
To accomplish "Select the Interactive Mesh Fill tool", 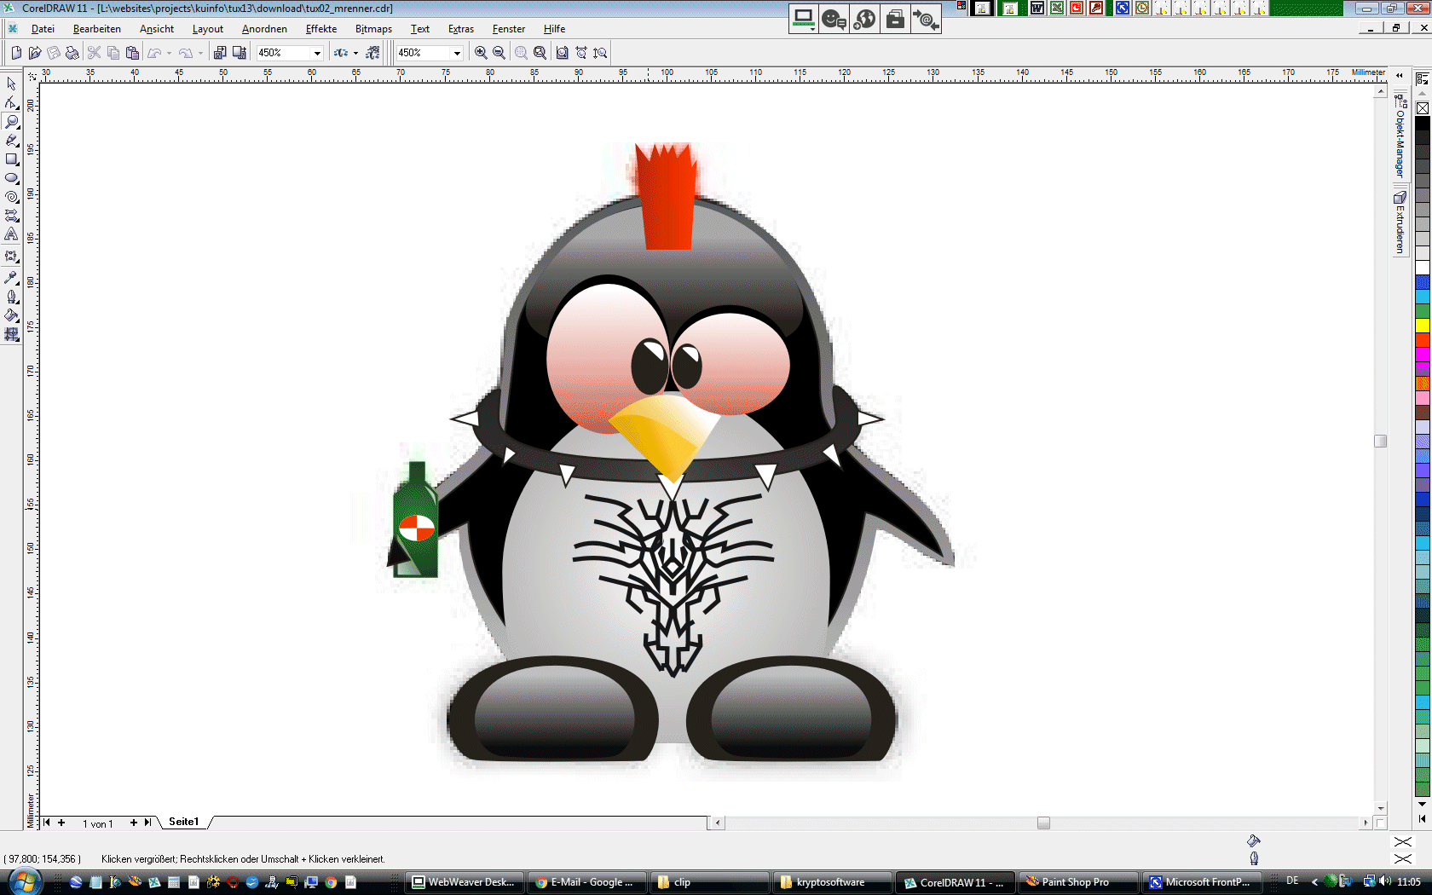I will [11, 334].
